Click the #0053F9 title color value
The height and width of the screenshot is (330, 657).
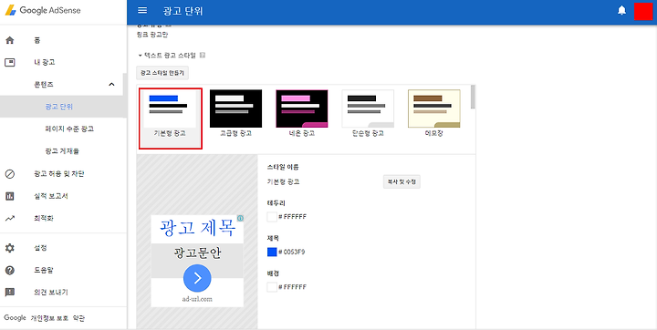(292, 253)
